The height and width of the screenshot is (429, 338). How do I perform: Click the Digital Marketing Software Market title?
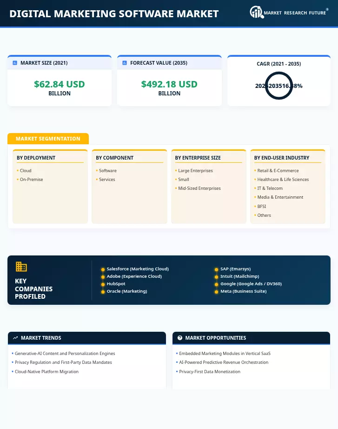point(114,13)
